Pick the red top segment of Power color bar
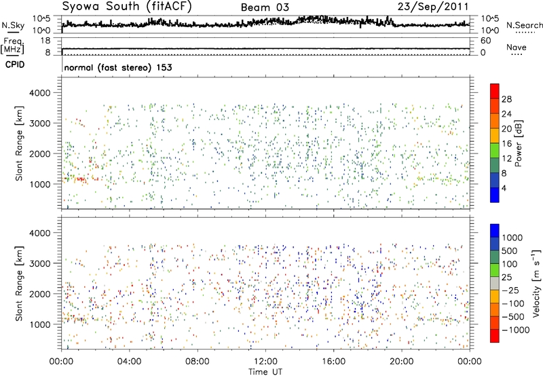543x376 pixels. tap(495, 91)
